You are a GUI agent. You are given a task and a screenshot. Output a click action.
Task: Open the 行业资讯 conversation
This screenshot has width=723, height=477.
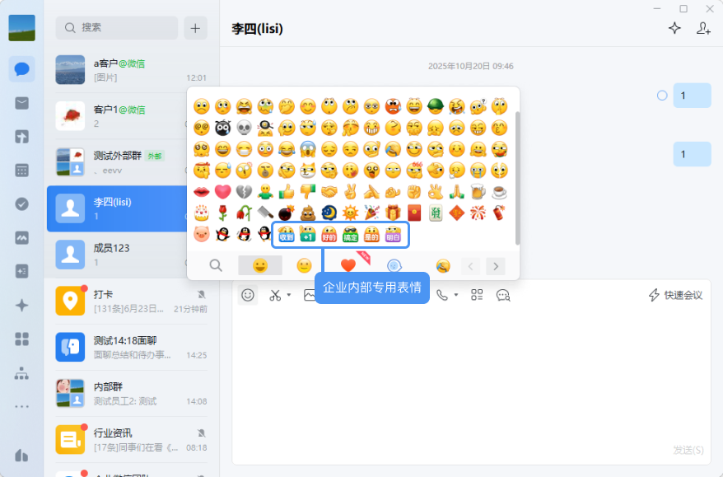tap(132, 439)
